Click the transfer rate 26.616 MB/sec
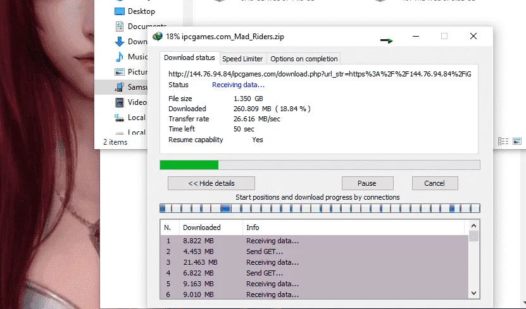The width and height of the screenshot is (526, 309). tap(256, 119)
